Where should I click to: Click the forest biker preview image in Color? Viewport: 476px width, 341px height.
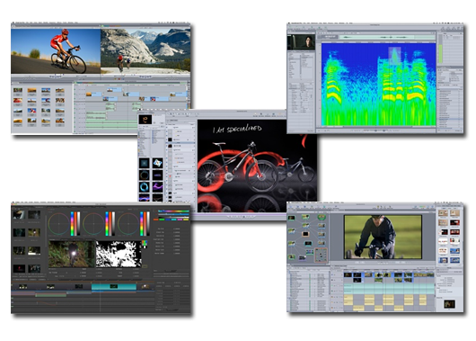[72, 255]
